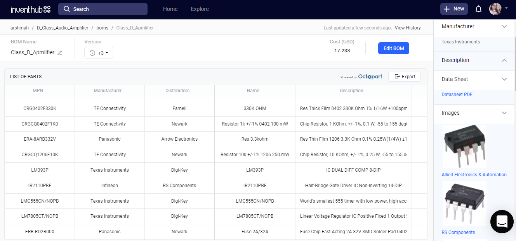
Task: Click the Export button
Action: pyautogui.click(x=405, y=77)
